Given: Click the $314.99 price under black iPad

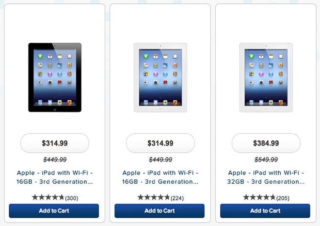Looking at the screenshot, I should coord(55,143).
